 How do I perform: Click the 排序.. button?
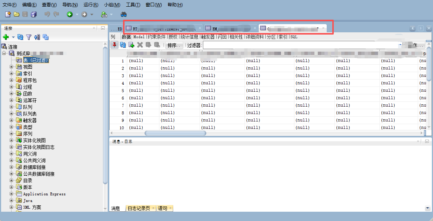coord(174,45)
